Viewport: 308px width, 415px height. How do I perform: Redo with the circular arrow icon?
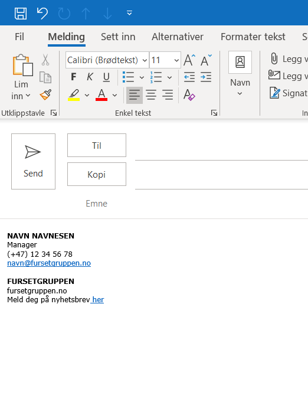[64, 14]
